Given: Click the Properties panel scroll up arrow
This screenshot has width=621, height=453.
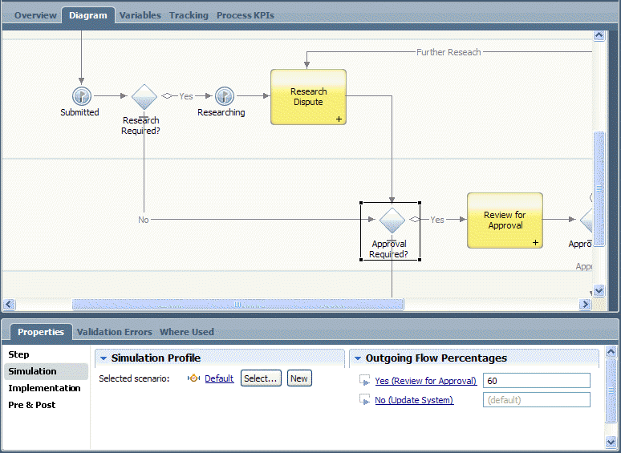Looking at the screenshot, I should coord(611,351).
